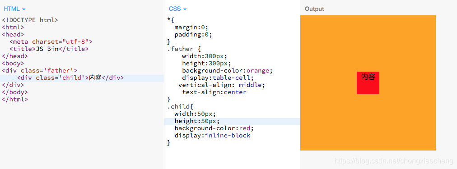The image size is (457, 169).
Task: Click the '<body>' opening tag line
Action: click(13, 64)
